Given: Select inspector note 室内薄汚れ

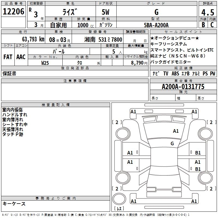Looking at the screenshot, I should pyautogui.click(x=13, y=120).
